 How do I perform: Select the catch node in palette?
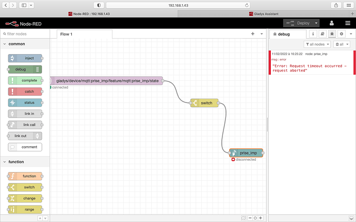click(25, 91)
